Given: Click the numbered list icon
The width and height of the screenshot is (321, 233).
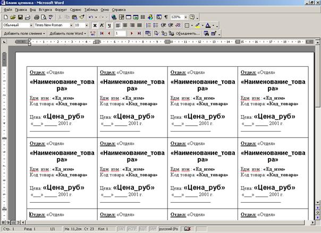Looking at the screenshot, I should [x=148, y=25].
